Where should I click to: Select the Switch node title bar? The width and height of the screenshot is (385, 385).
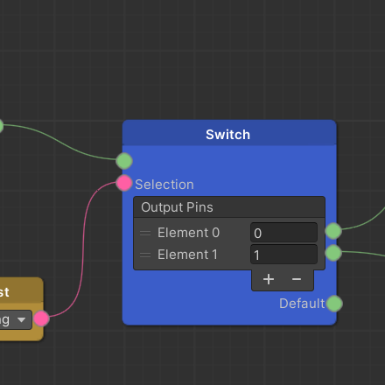pos(229,133)
